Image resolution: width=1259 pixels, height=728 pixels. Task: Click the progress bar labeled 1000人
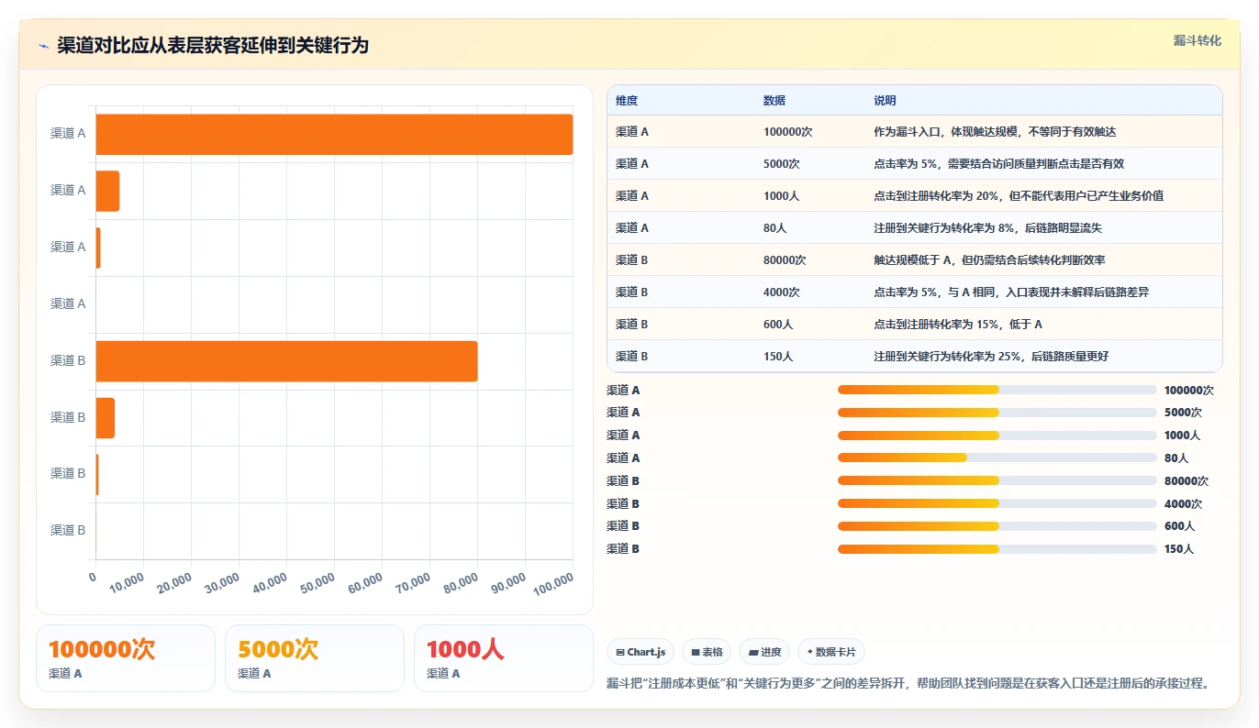(x=997, y=436)
